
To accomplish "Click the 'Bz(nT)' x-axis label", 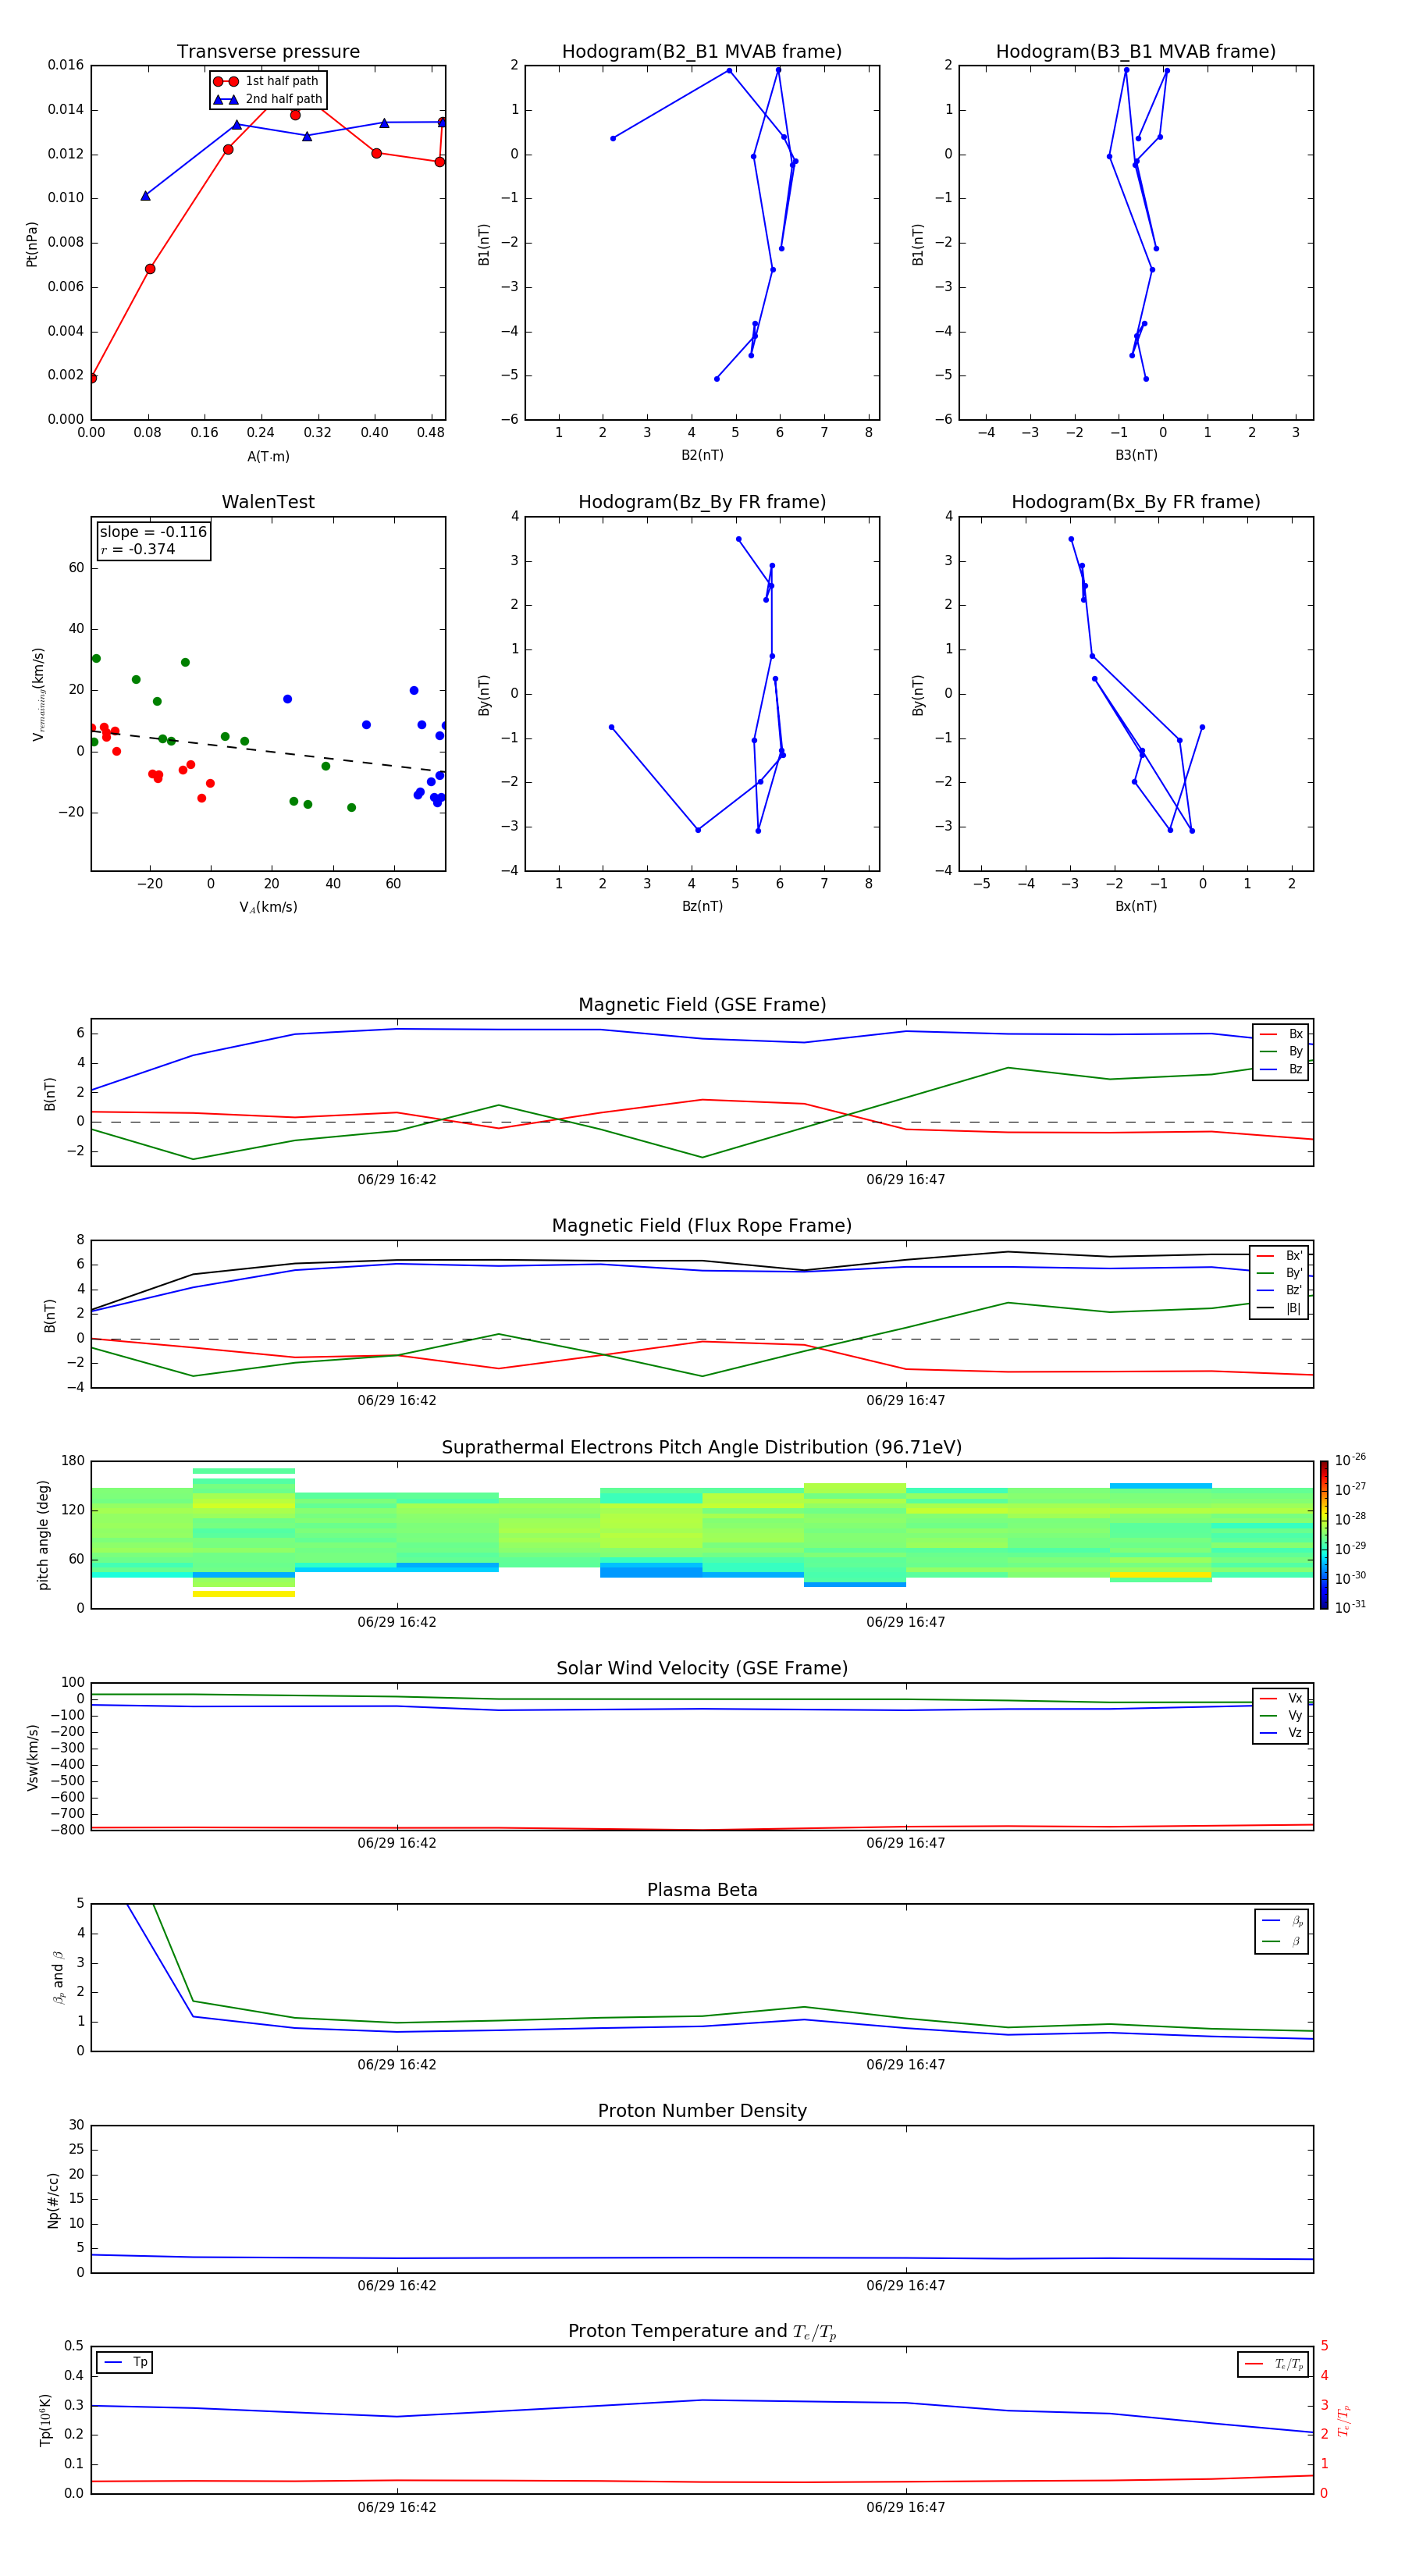I will click(702, 906).
